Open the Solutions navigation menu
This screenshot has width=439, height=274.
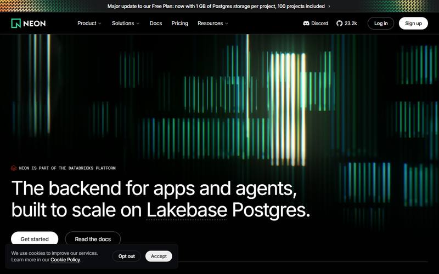tap(126, 23)
